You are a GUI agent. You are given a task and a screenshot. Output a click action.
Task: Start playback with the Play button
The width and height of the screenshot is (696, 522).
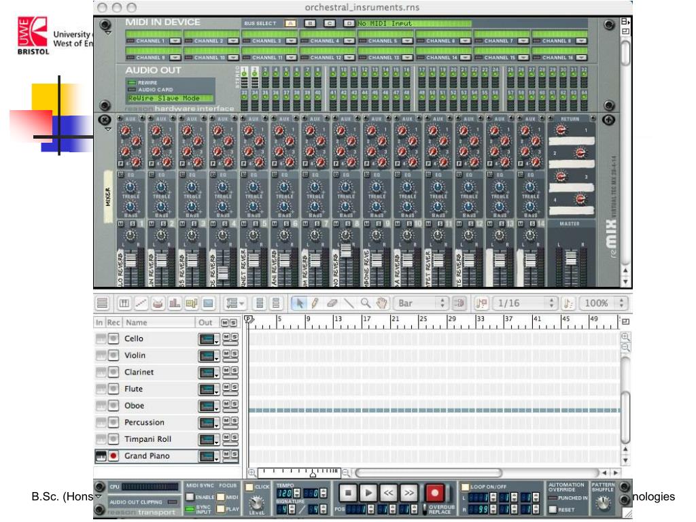point(368,493)
